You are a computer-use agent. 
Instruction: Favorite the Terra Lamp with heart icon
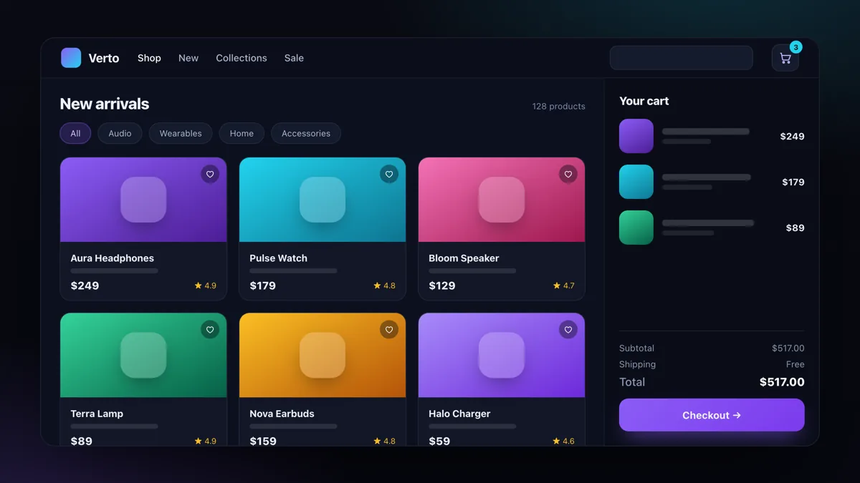point(210,330)
